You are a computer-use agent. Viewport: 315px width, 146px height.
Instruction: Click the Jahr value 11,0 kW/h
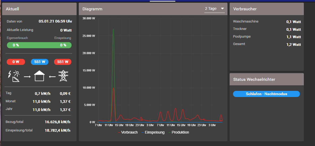[42, 110]
